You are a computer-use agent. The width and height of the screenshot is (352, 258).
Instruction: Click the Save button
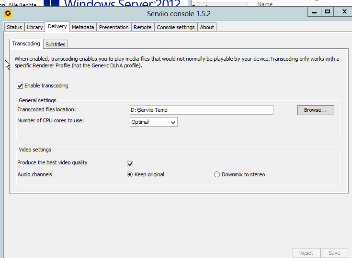point(334,253)
